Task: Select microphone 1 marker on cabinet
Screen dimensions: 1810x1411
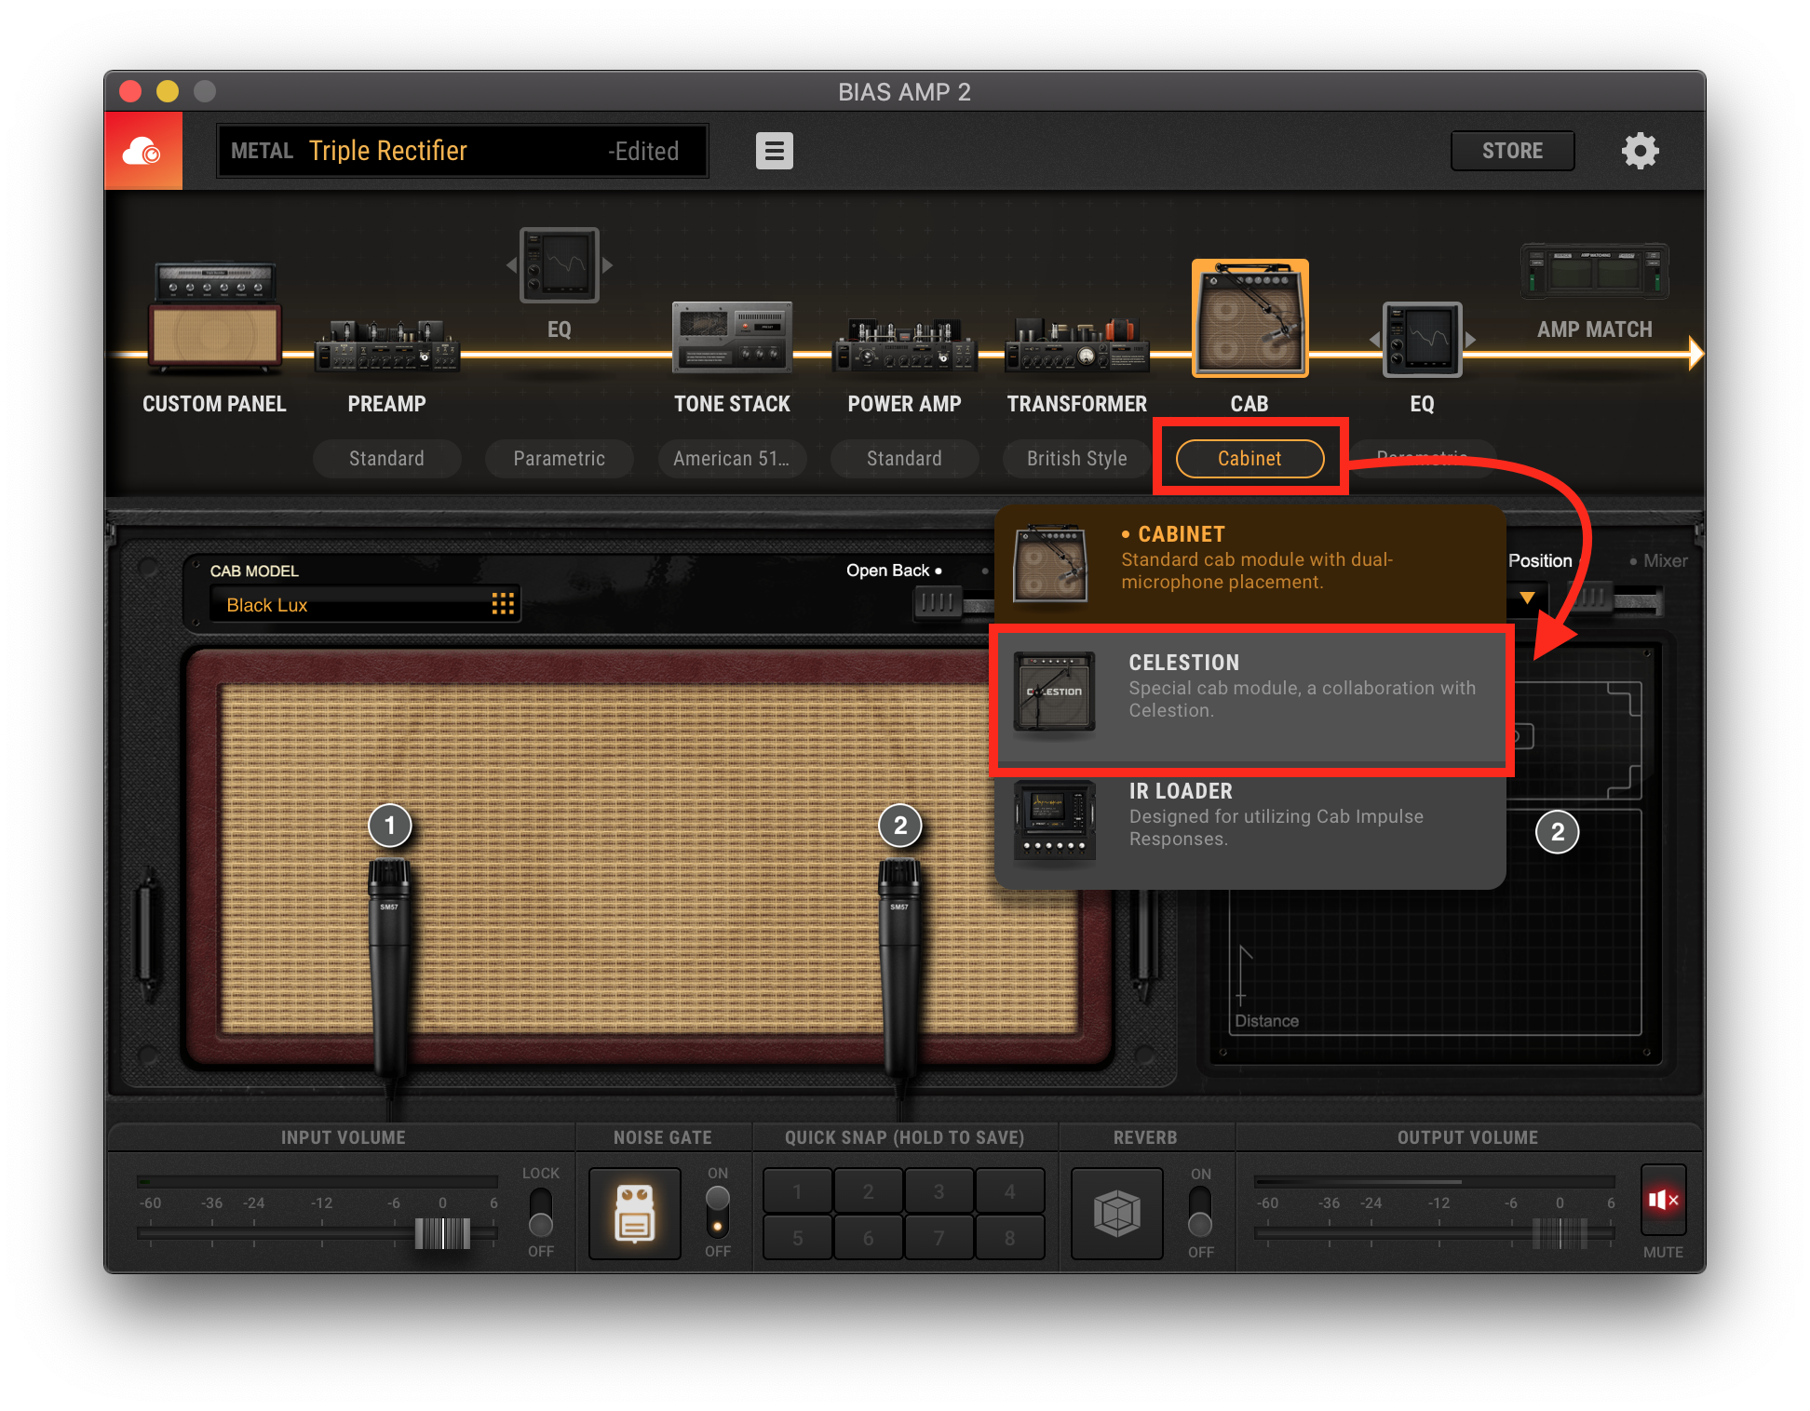Action: point(390,826)
